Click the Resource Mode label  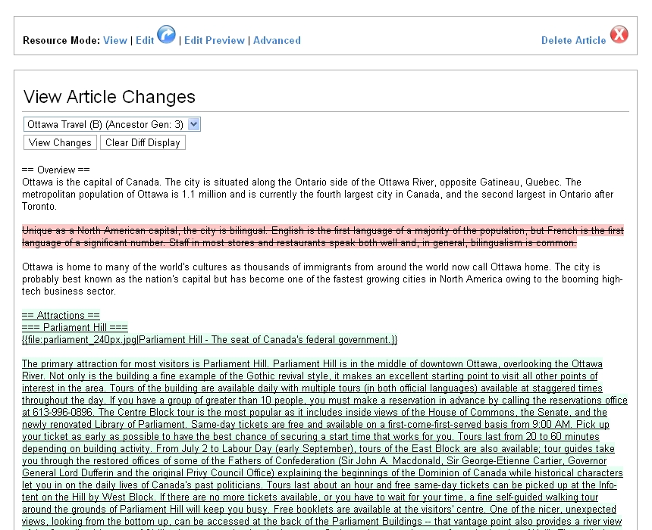(x=61, y=40)
